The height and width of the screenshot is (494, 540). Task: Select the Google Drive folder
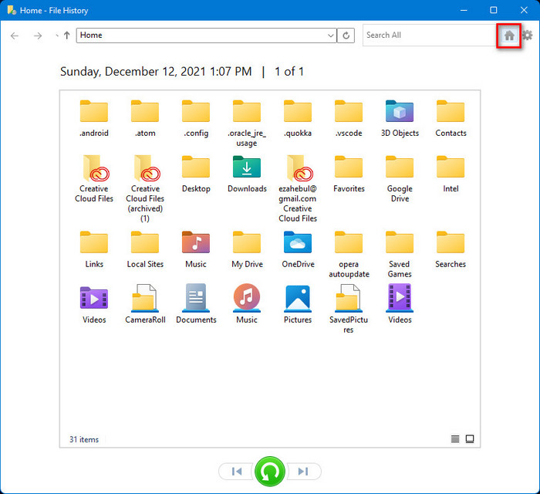[400, 179]
